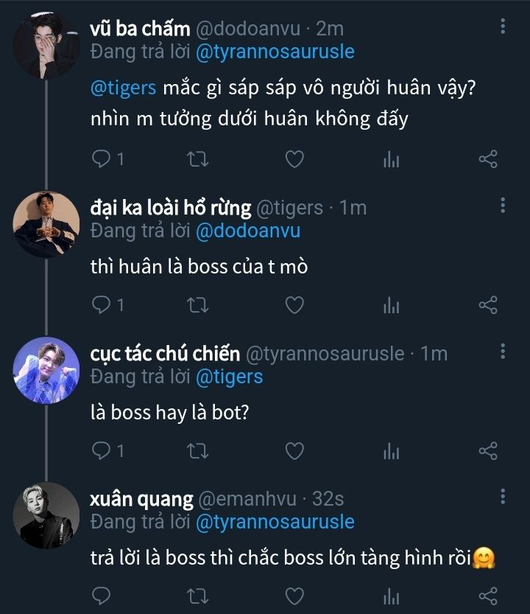
Task: Open more options on cục tác chú chiến's tweet
Action: click(503, 351)
